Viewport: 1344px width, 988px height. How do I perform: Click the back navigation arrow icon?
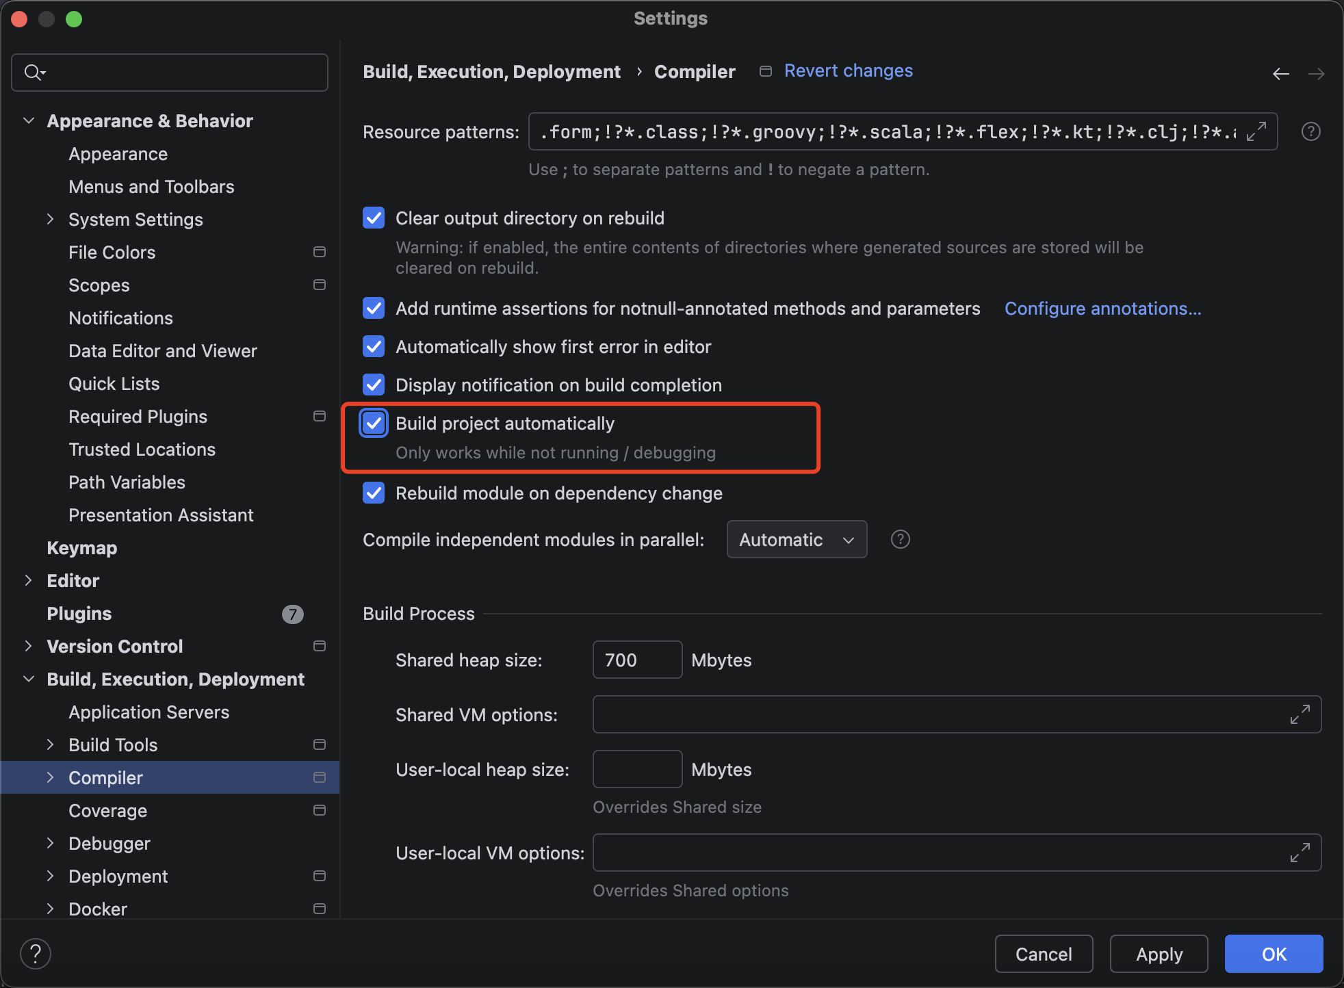point(1280,74)
